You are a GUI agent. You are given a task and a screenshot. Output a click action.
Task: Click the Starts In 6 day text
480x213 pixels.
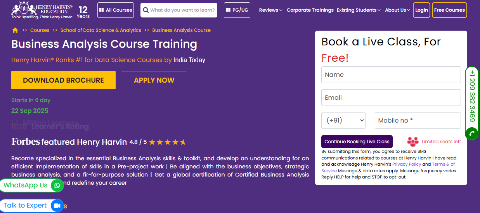tap(31, 100)
